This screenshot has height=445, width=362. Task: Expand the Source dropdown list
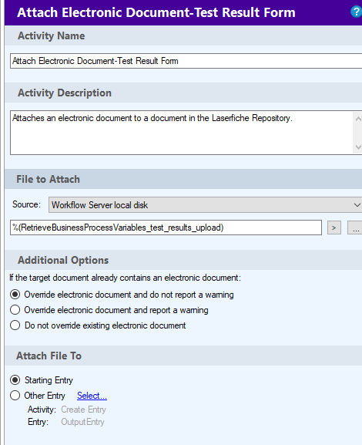point(205,205)
